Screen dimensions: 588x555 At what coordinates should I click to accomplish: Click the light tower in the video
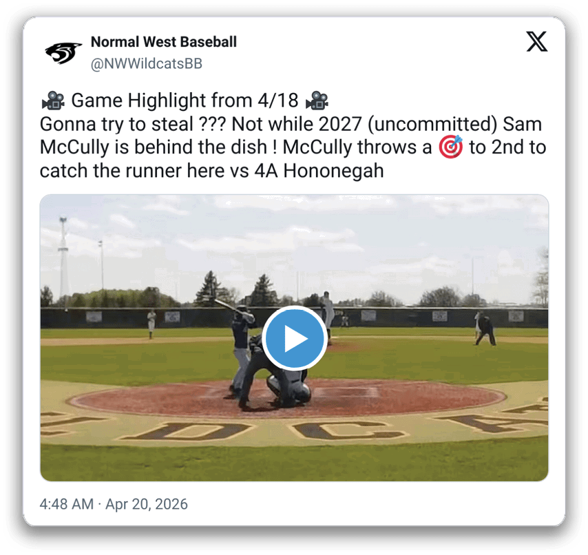[x=63, y=259]
